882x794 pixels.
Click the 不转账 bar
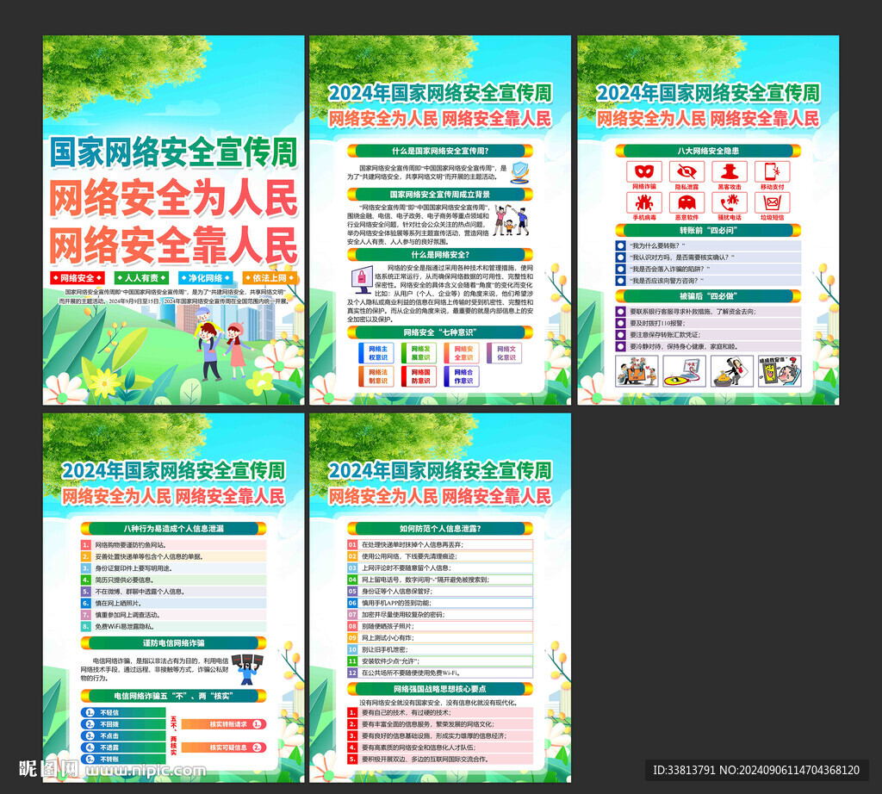coord(123,759)
